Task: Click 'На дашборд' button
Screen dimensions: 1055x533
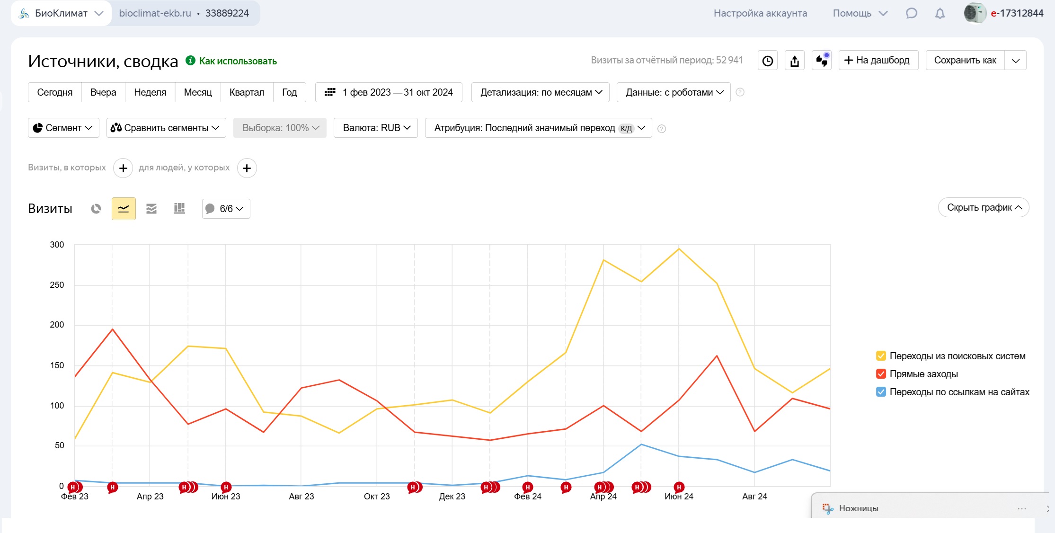Action: [878, 61]
